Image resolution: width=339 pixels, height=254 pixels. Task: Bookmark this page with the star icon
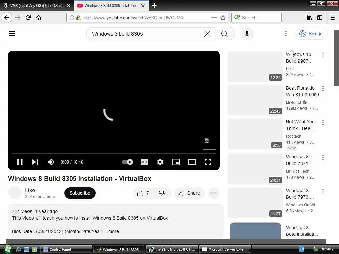[x=223, y=18]
